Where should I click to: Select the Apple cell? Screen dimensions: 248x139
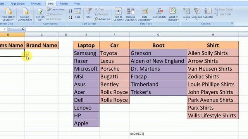pyautogui.click(x=86, y=123)
